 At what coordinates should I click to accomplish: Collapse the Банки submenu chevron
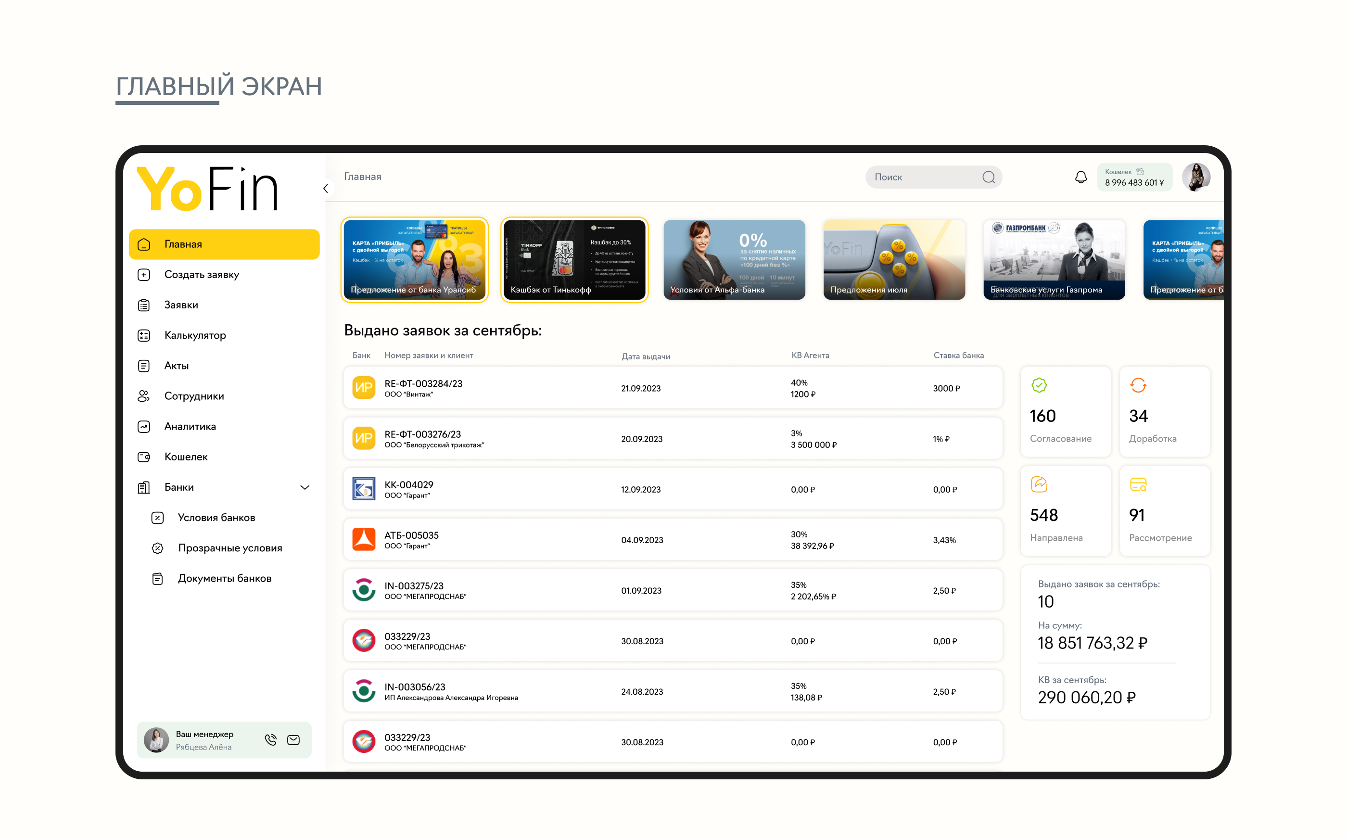(x=305, y=487)
